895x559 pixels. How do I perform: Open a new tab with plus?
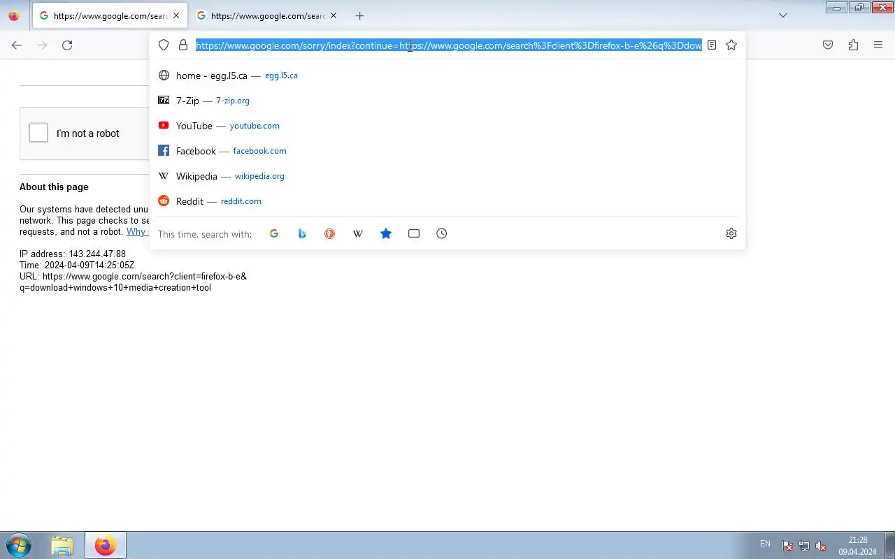[x=359, y=15]
